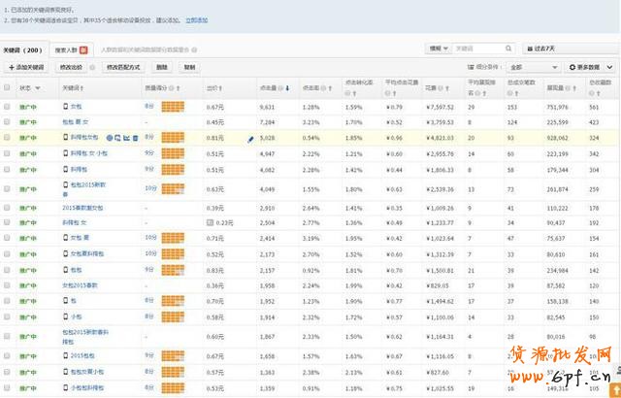Click the pencil icon to edit the 0.81元 bid
This screenshot has height=398, width=621.
tap(250, 139)
